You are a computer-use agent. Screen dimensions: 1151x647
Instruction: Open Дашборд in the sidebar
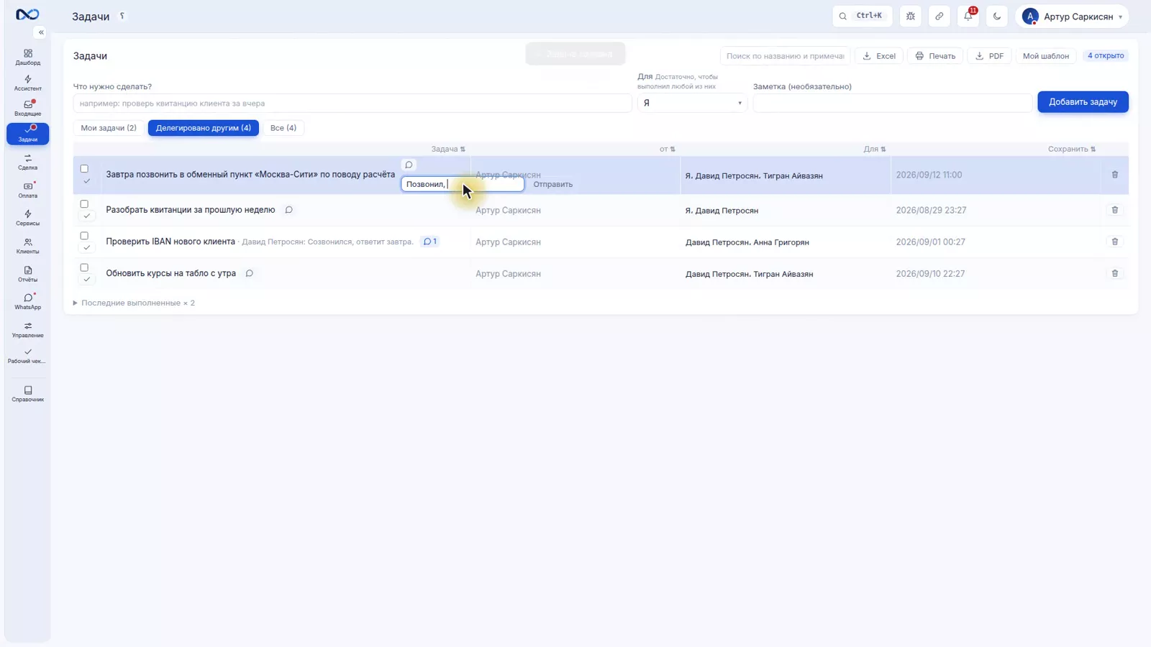point(27,58)
